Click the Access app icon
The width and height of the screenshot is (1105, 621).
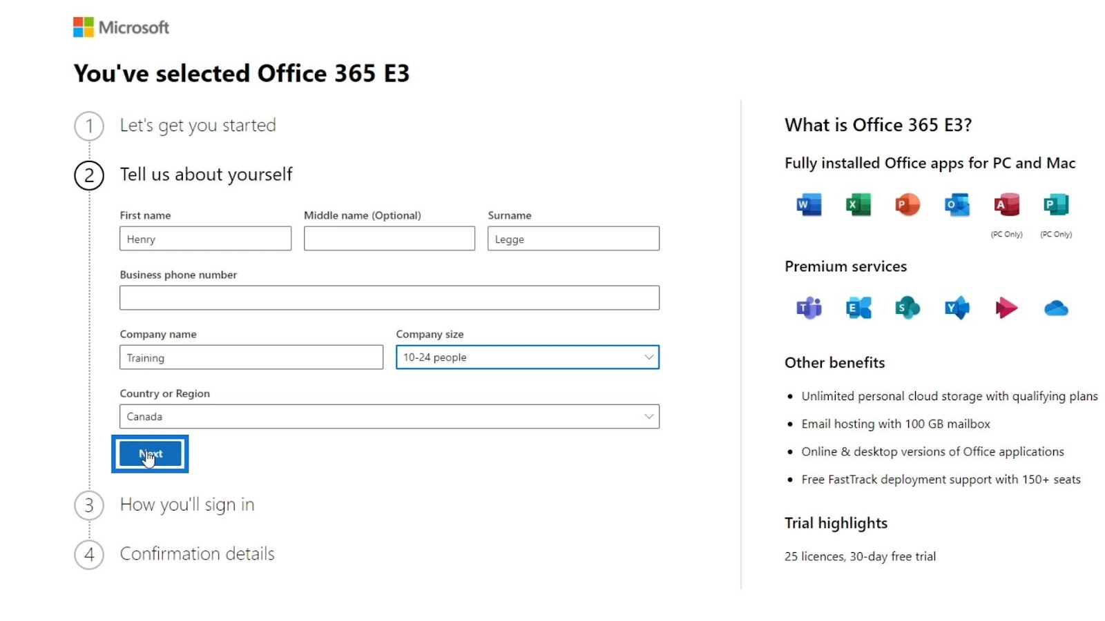pos(1006,205)
